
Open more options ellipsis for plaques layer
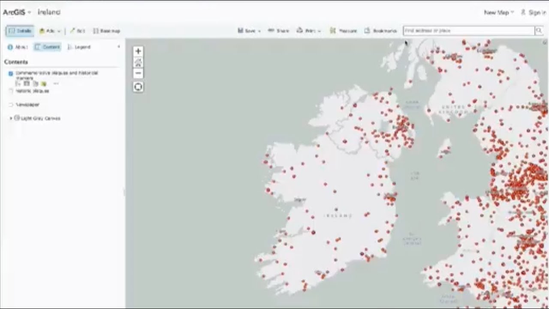tap(56, 83)
